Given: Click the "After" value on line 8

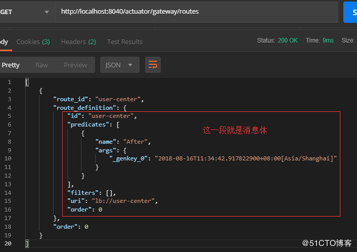Looking at the screenshot, I should pyautogui.click(x=136, y=142).
